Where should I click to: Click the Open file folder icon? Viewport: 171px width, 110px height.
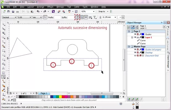pyautogui.click(x=9, y=12)
